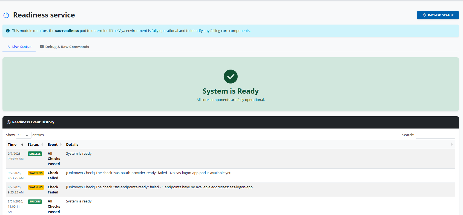Open the Debug & Raw Commands tab
The image size is (463, 215).
[65, 47]
